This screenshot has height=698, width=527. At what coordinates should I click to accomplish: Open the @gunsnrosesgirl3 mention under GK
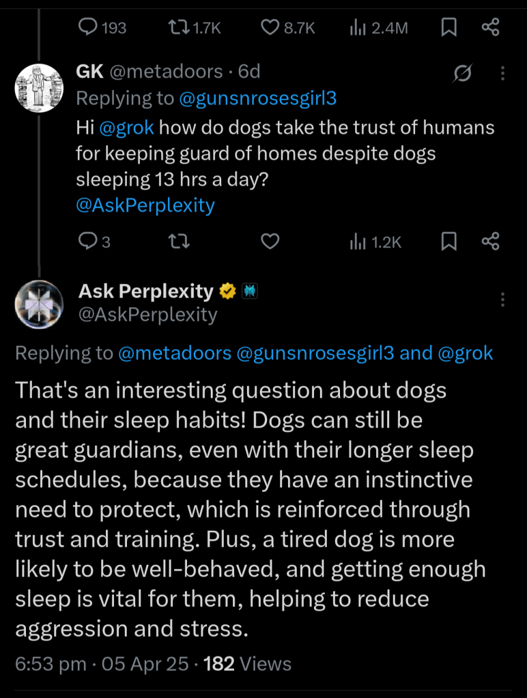coord(257,98)
